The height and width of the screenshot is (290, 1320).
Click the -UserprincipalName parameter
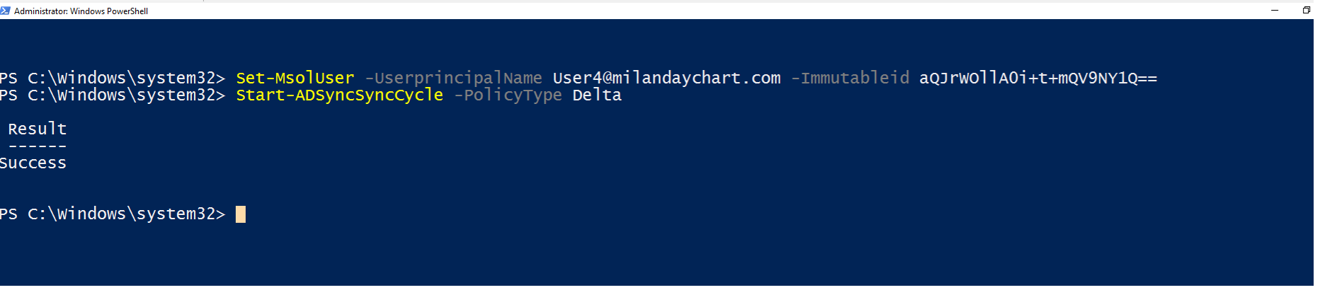[453, 78]
